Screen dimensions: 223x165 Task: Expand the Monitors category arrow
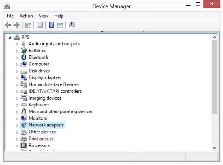[17, 119]
